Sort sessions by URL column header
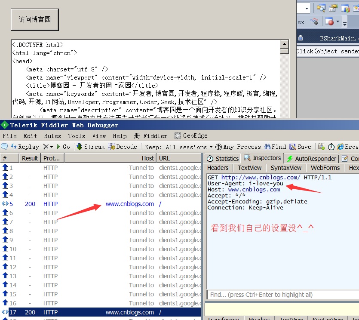 coord(178,158)
